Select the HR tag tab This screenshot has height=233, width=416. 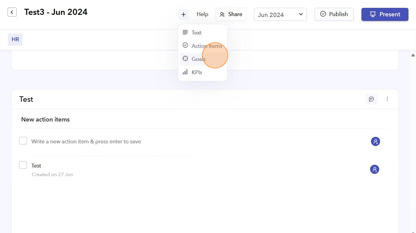coord(15,39)
